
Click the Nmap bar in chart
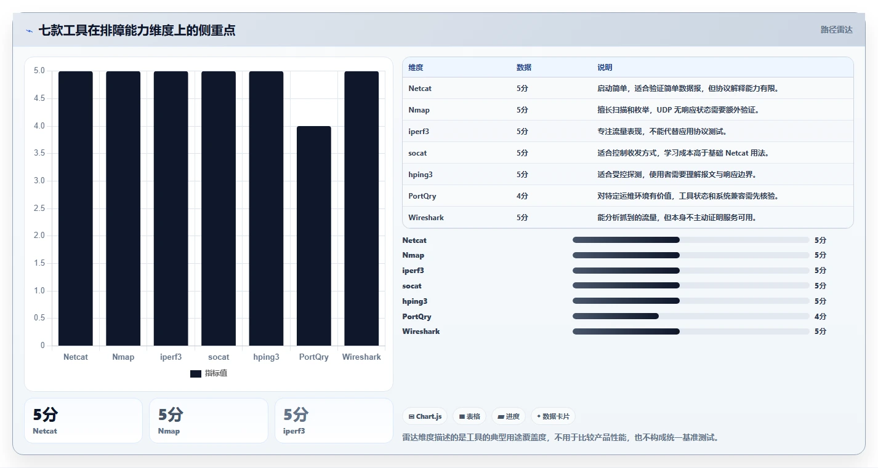point(123,208)
